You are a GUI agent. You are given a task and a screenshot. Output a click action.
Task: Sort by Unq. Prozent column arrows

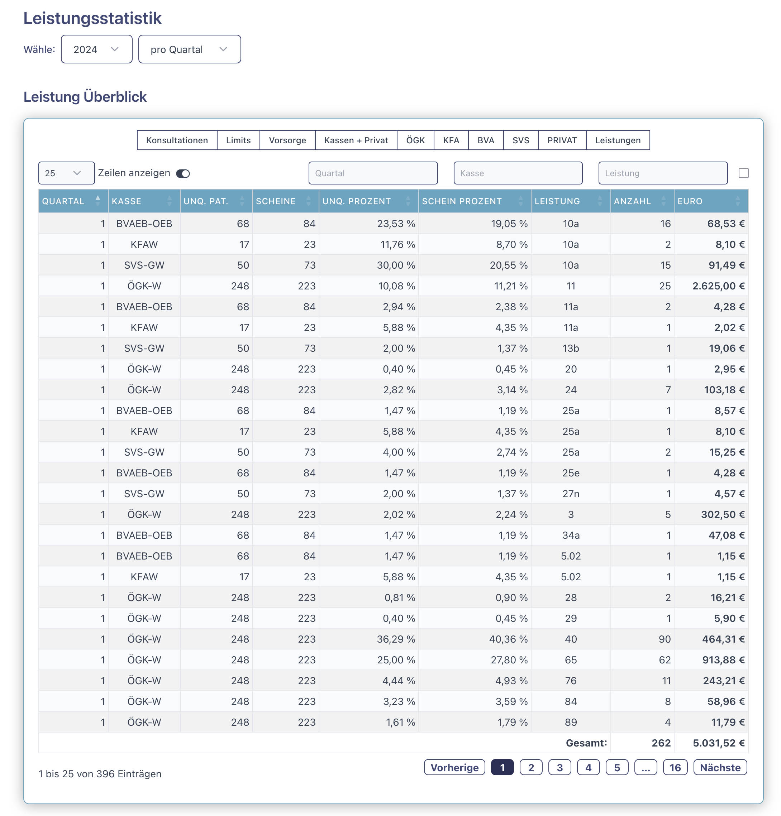pos(408,201)
